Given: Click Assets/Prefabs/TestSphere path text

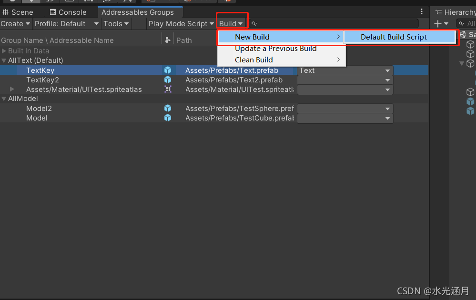Looking at the screenshot, I should [x=240, y=108].
